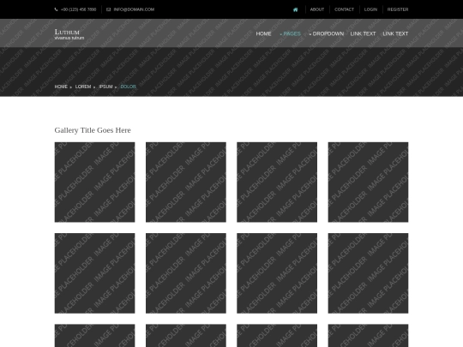
Task: Open the Contact link
Action: tap(344, 9)
